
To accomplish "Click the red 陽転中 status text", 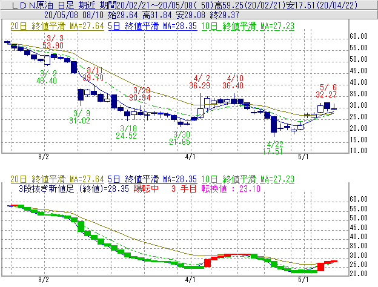I will (146, 189).
